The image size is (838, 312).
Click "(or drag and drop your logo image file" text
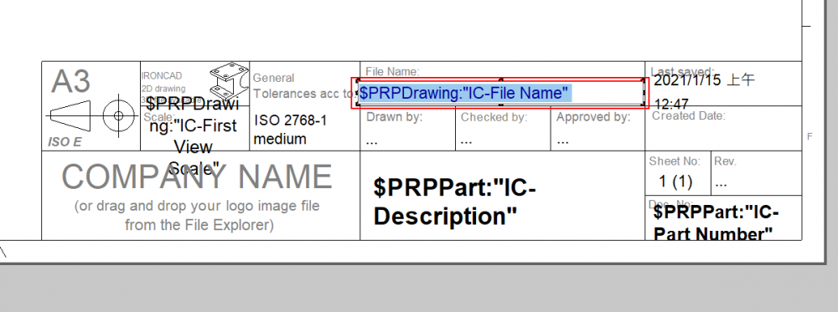(x=197, y=206)
